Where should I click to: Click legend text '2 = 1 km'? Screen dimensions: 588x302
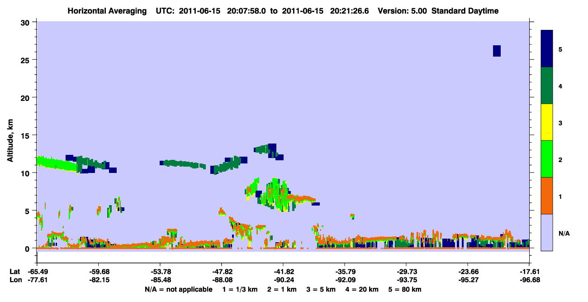[282, 289]
